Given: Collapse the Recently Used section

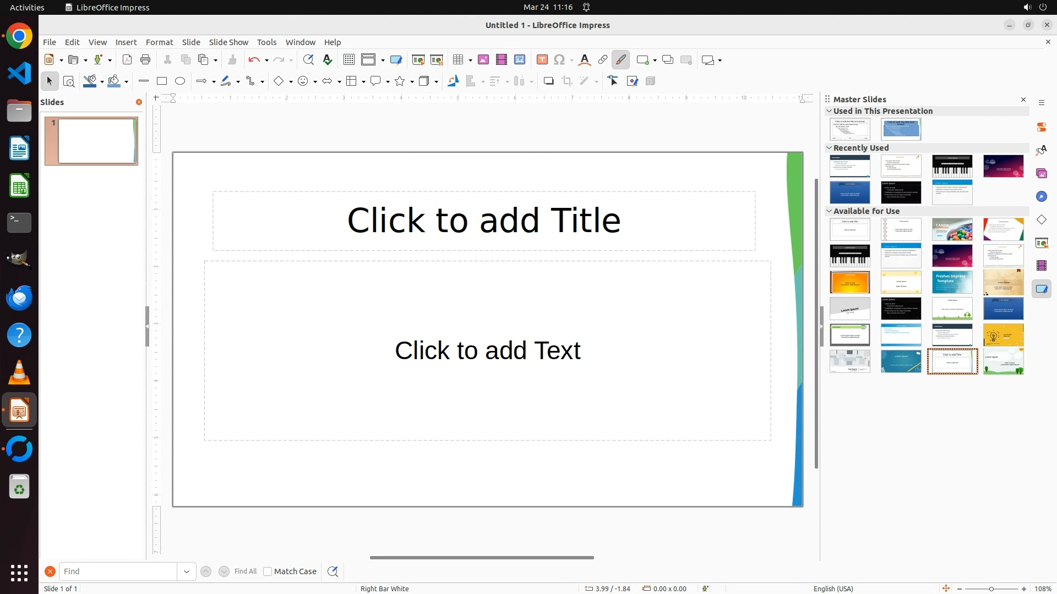Looking at the screenshot, I should (829, 147).
